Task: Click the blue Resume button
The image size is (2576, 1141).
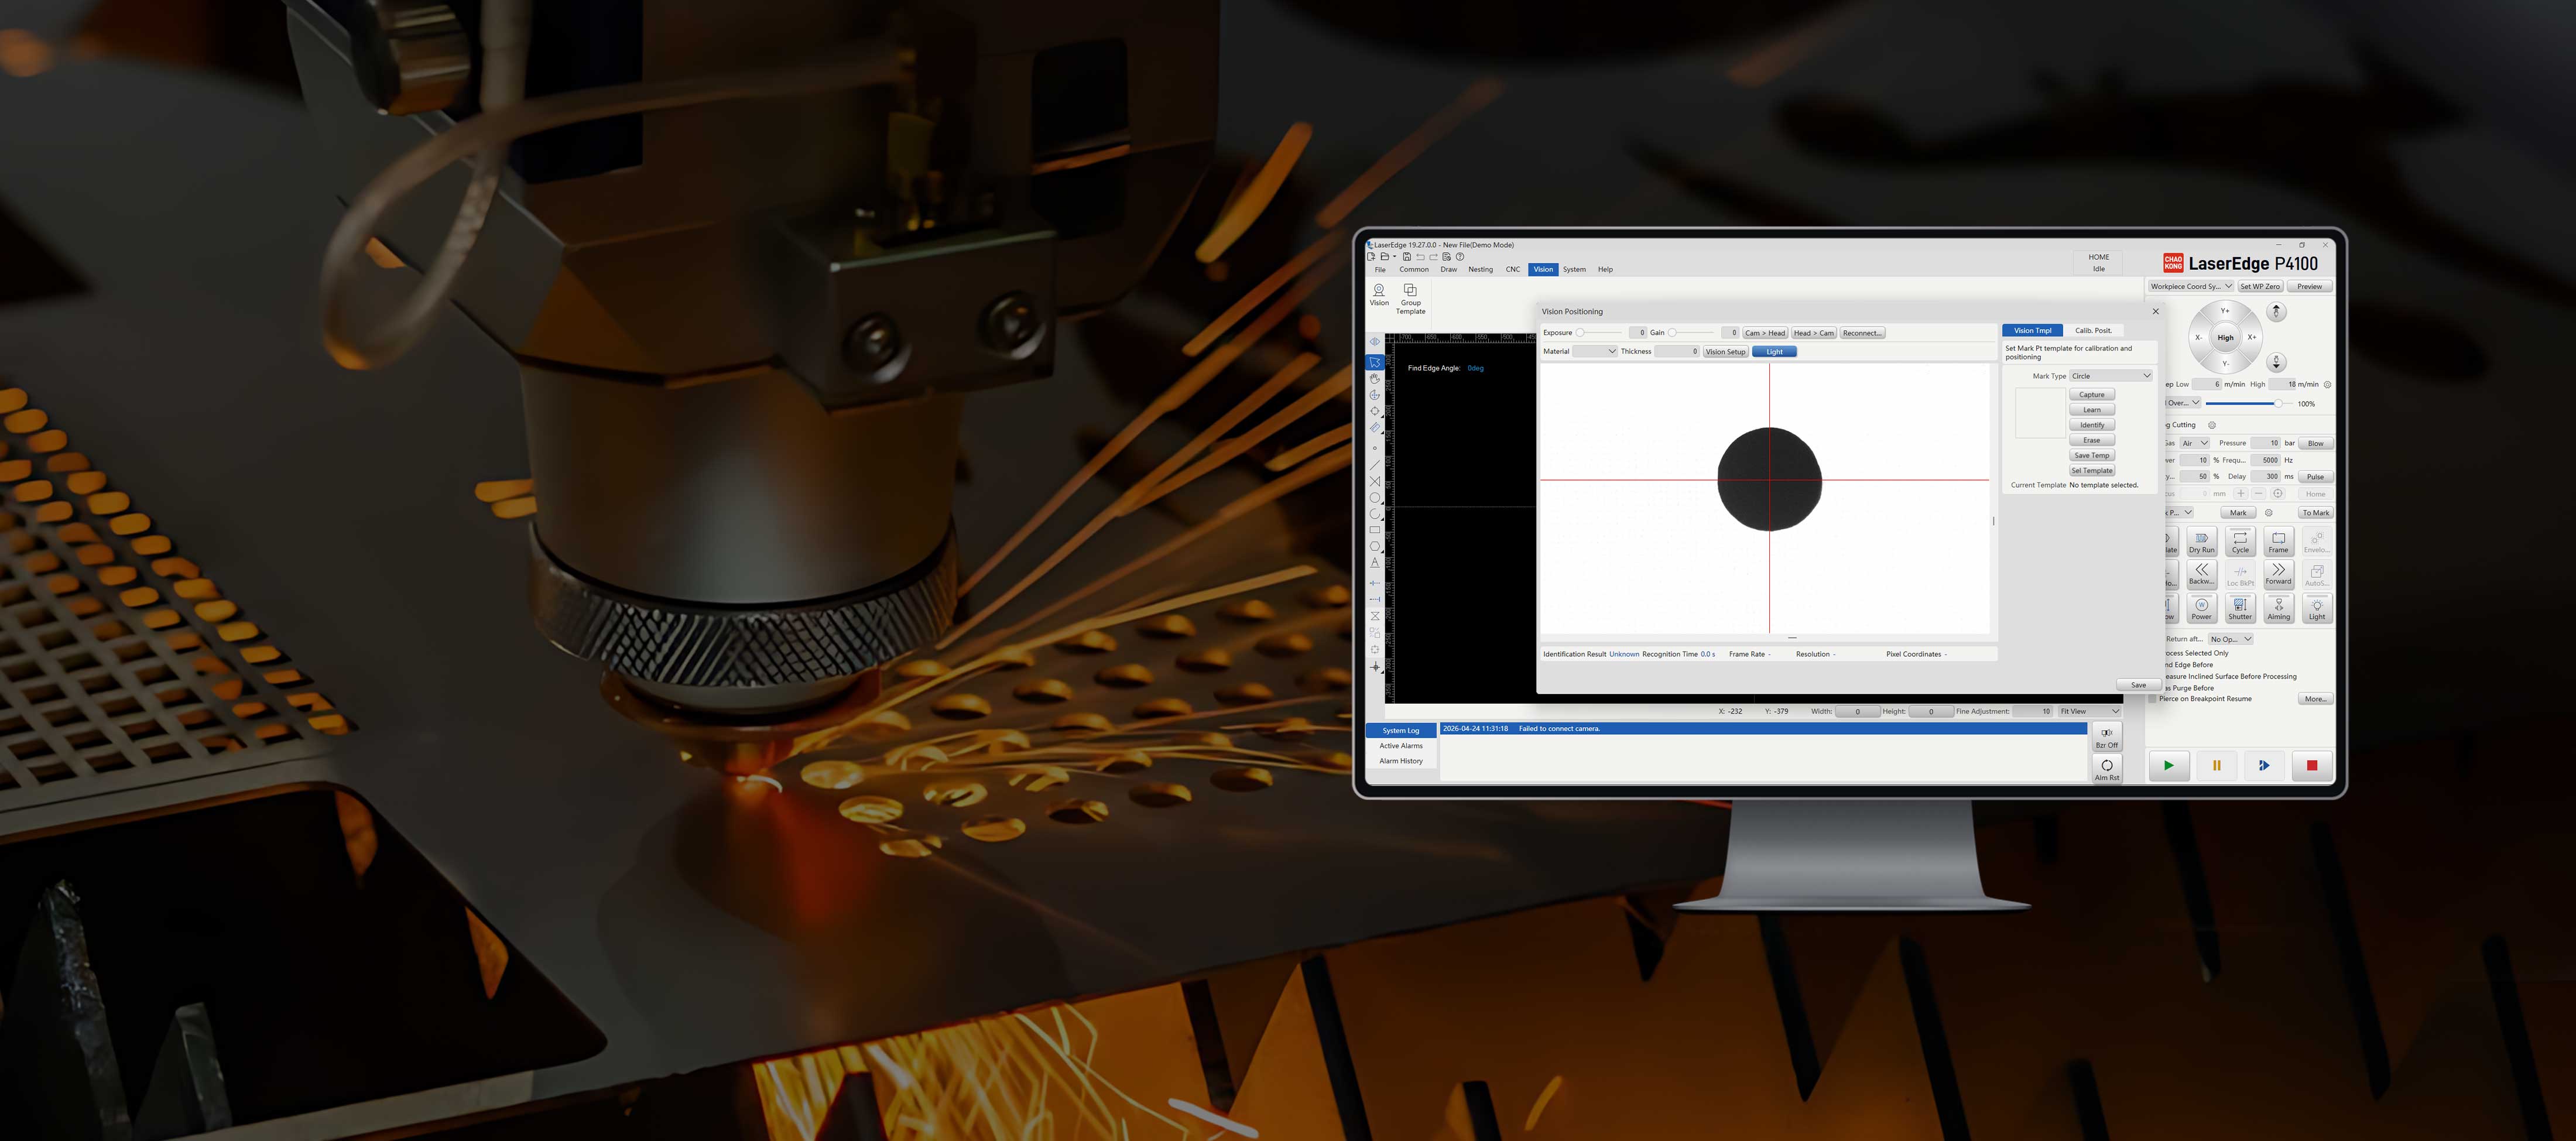Action: point(2264,766)
